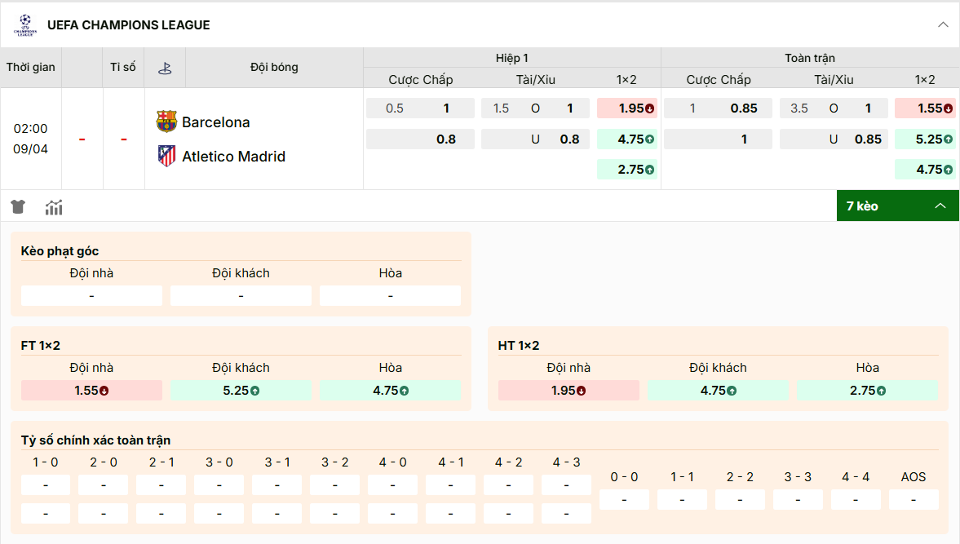Open the lineups jersey icon
This screenshot has height=544, width=960.
pyautogui.click(x=18, y=207)
